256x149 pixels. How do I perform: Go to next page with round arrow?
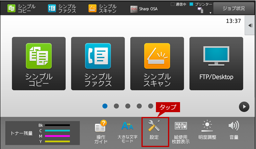coord(244,107)
